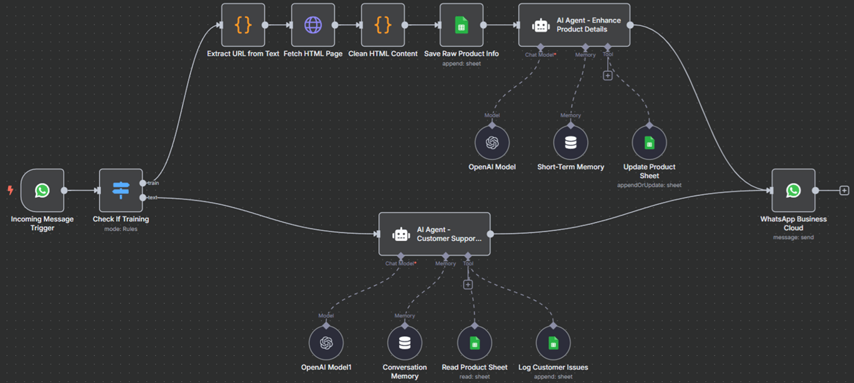
Task: Select the Log Customer Issues sheet node
Action: click(553, 342)
